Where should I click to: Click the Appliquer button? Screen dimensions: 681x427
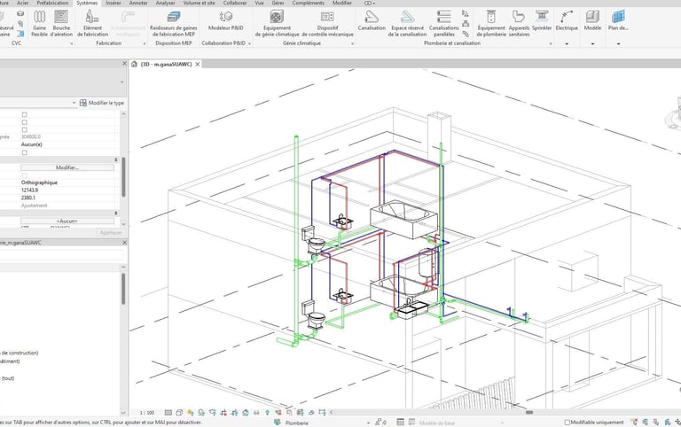(x=111, y=233)
